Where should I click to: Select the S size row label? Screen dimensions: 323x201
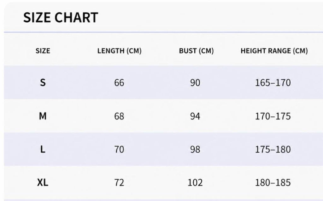coord(43,83)
